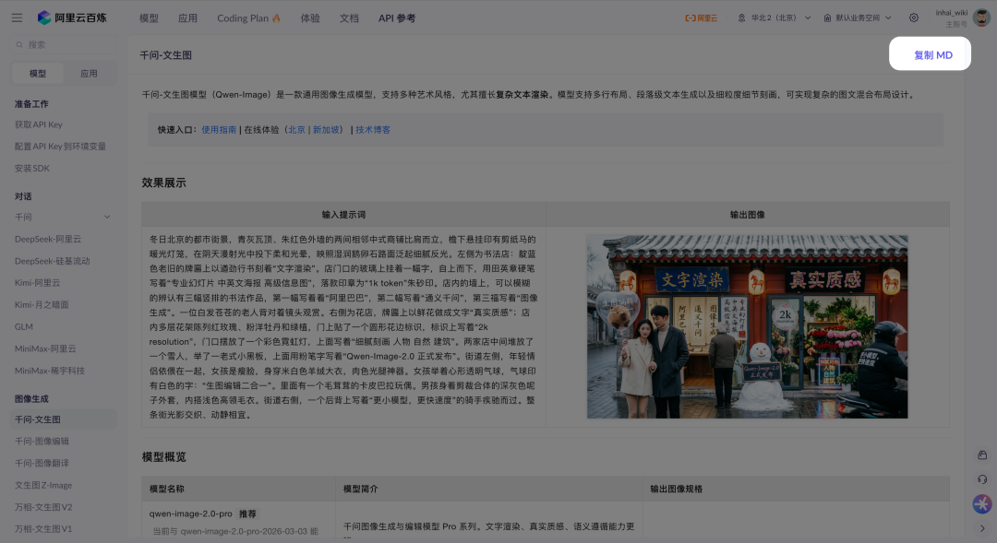The width and height of the screenshot is (997, 543).
Task: Click the inhai_wiki account name
Action: pos(951,13)
